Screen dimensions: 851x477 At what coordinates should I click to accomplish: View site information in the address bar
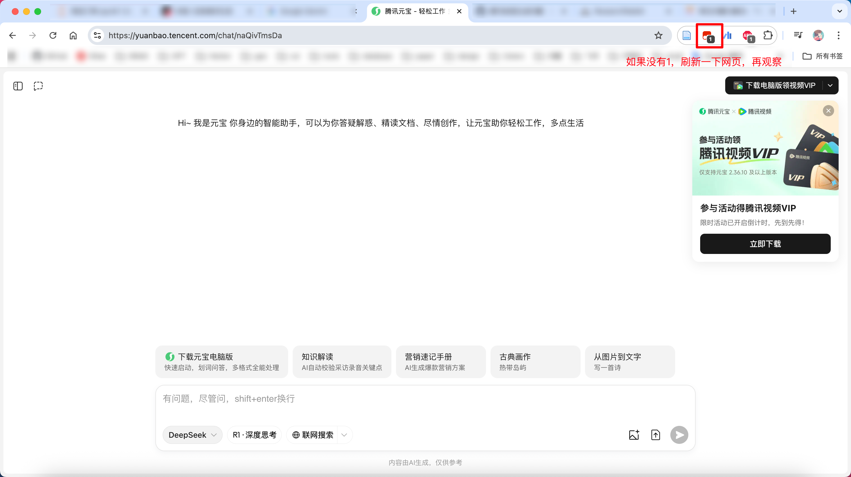click(97, 35)
